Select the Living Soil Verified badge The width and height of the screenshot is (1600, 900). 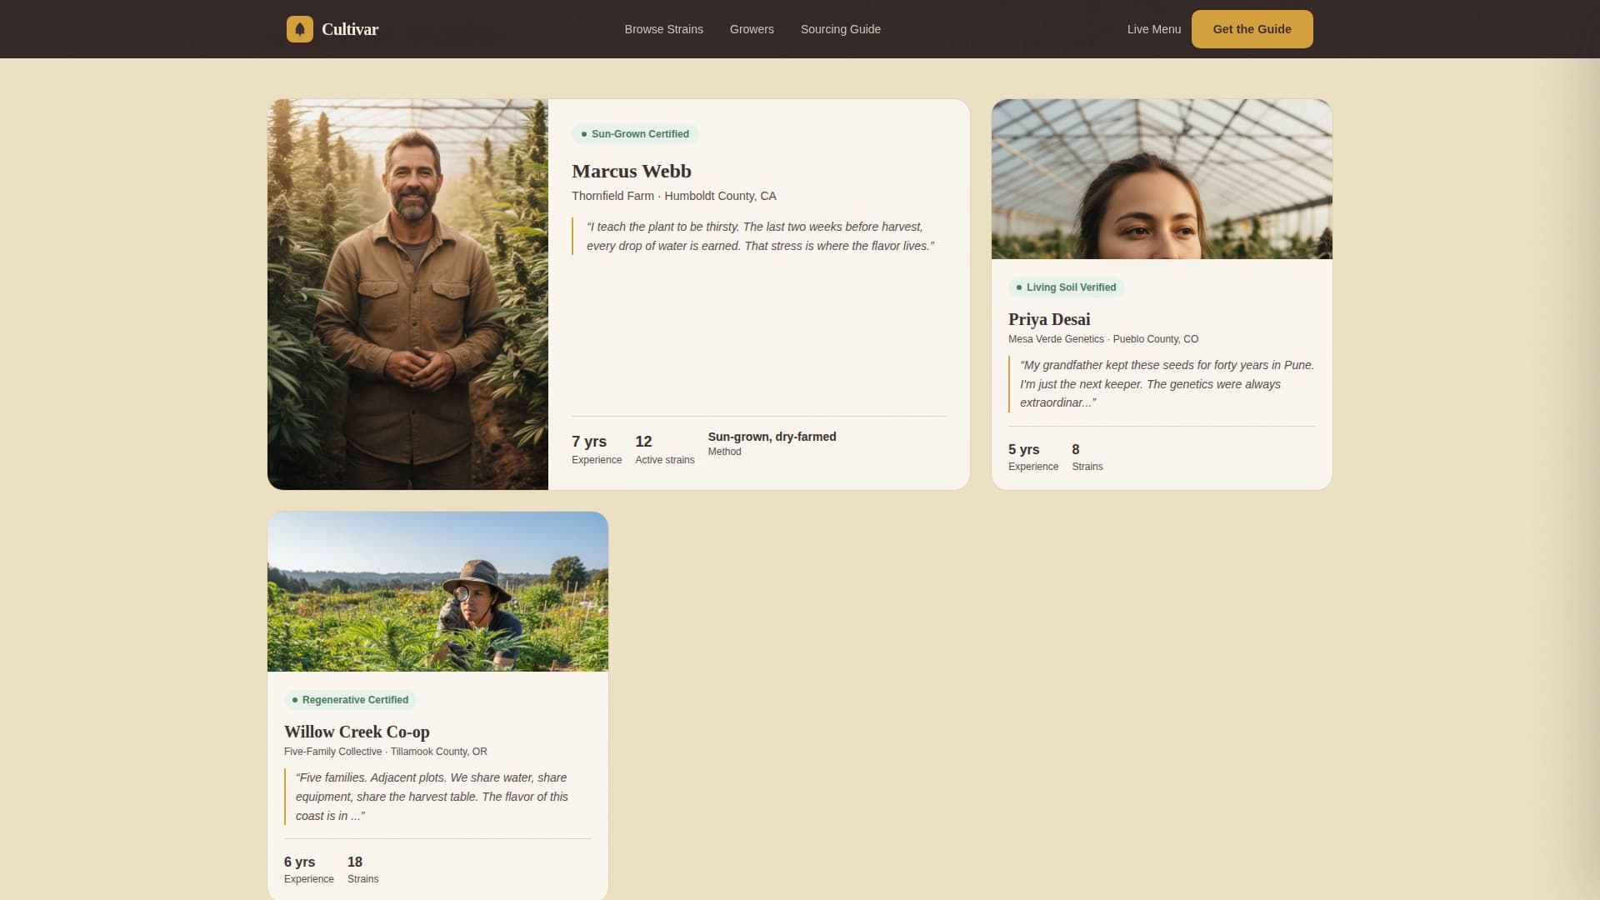click(1067, 287)
